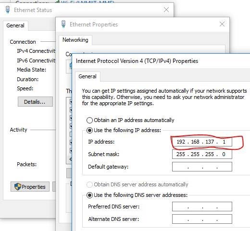The image size is (250, 231).
Task: Open the General tab in IPv4 Properties
Action: coord(87,76)
